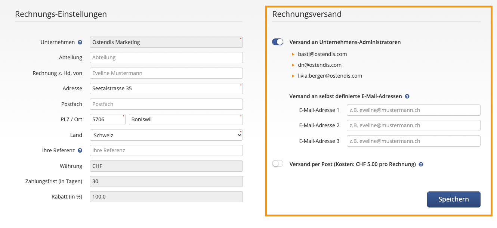Click the Rechnungs-Einstellungen heading
This screenshot has width=497, height=228.
(61, 14)
